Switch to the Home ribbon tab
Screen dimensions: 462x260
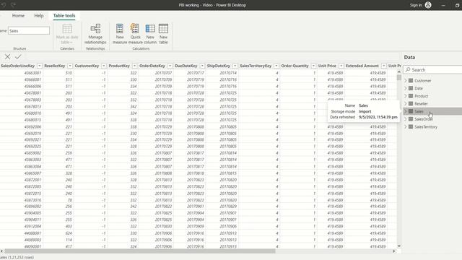coord(18,16)
